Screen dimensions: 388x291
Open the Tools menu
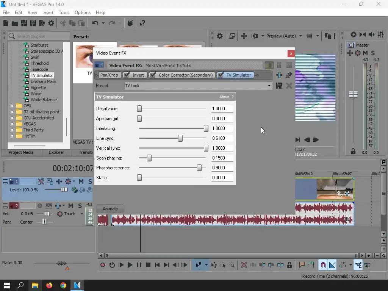64,13
